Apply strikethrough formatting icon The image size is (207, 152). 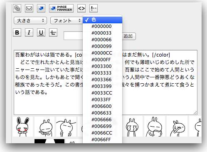point(53,32)
